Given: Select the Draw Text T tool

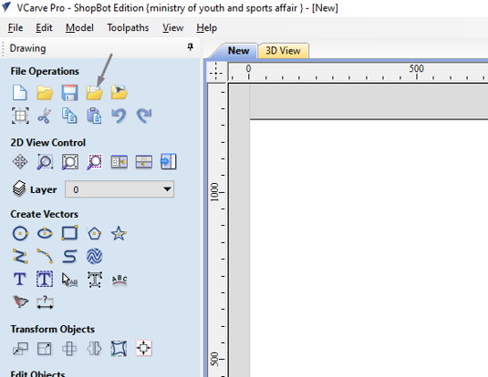Looking at the screenshot, I should click(x=19, y=279).
